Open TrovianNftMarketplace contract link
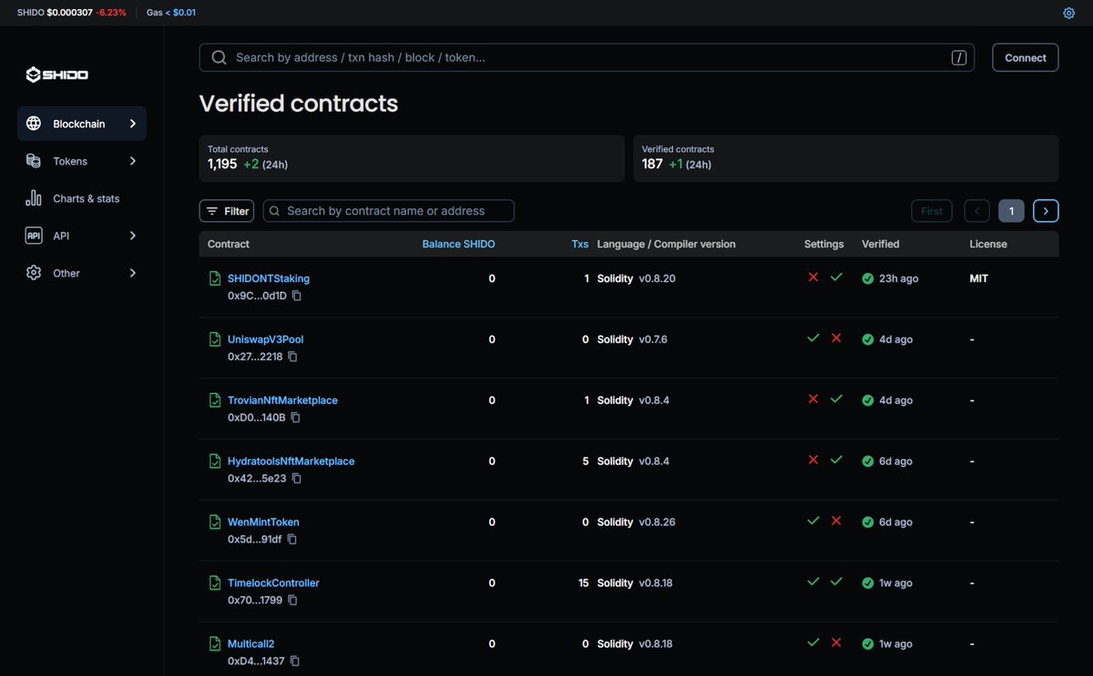The height and width of the screenshot is (676, 1093). pyautogui.click(x=282, y=400)
